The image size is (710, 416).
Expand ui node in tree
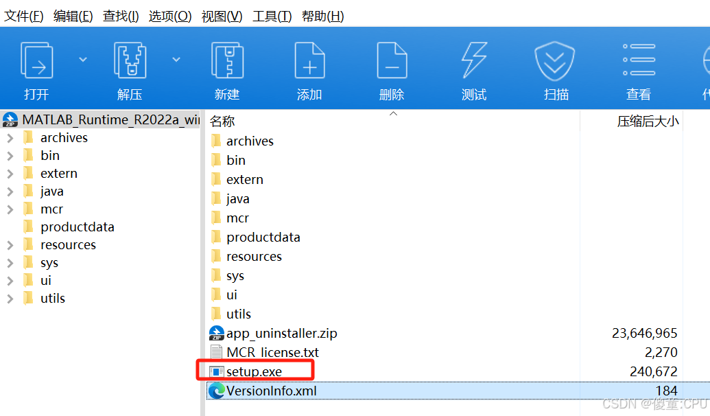tap(10, 281)
